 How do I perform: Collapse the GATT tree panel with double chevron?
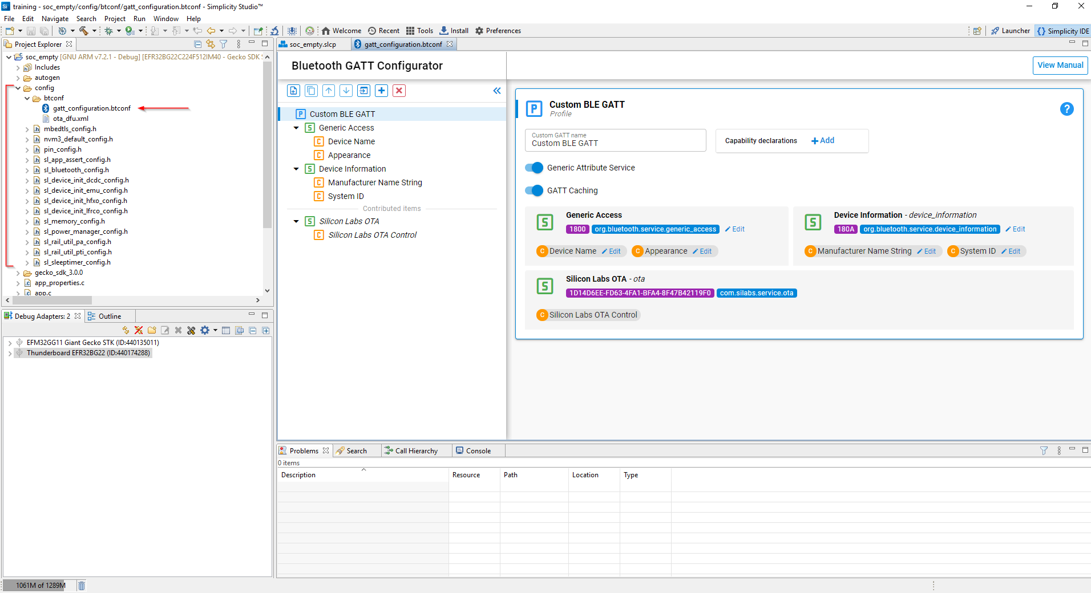coord(497,91)
